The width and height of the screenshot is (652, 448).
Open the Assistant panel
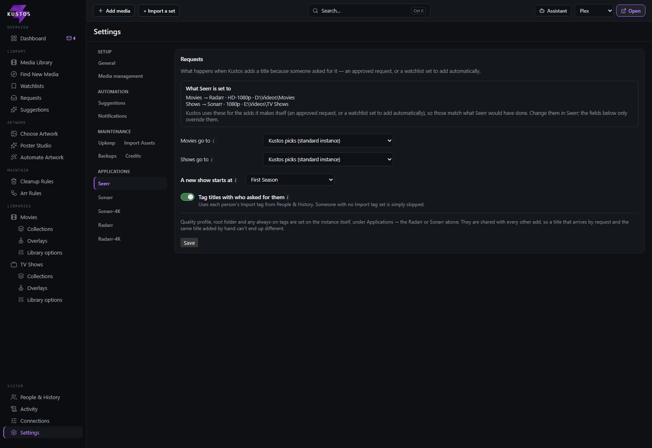[553, 11]
